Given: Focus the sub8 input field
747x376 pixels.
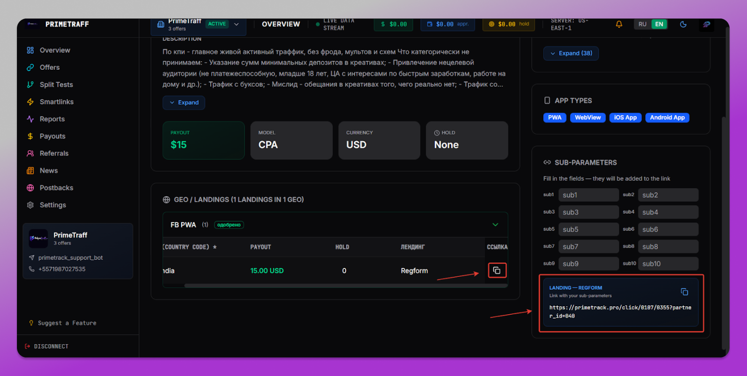Looking at the screenshot, I should click(668, 247).
